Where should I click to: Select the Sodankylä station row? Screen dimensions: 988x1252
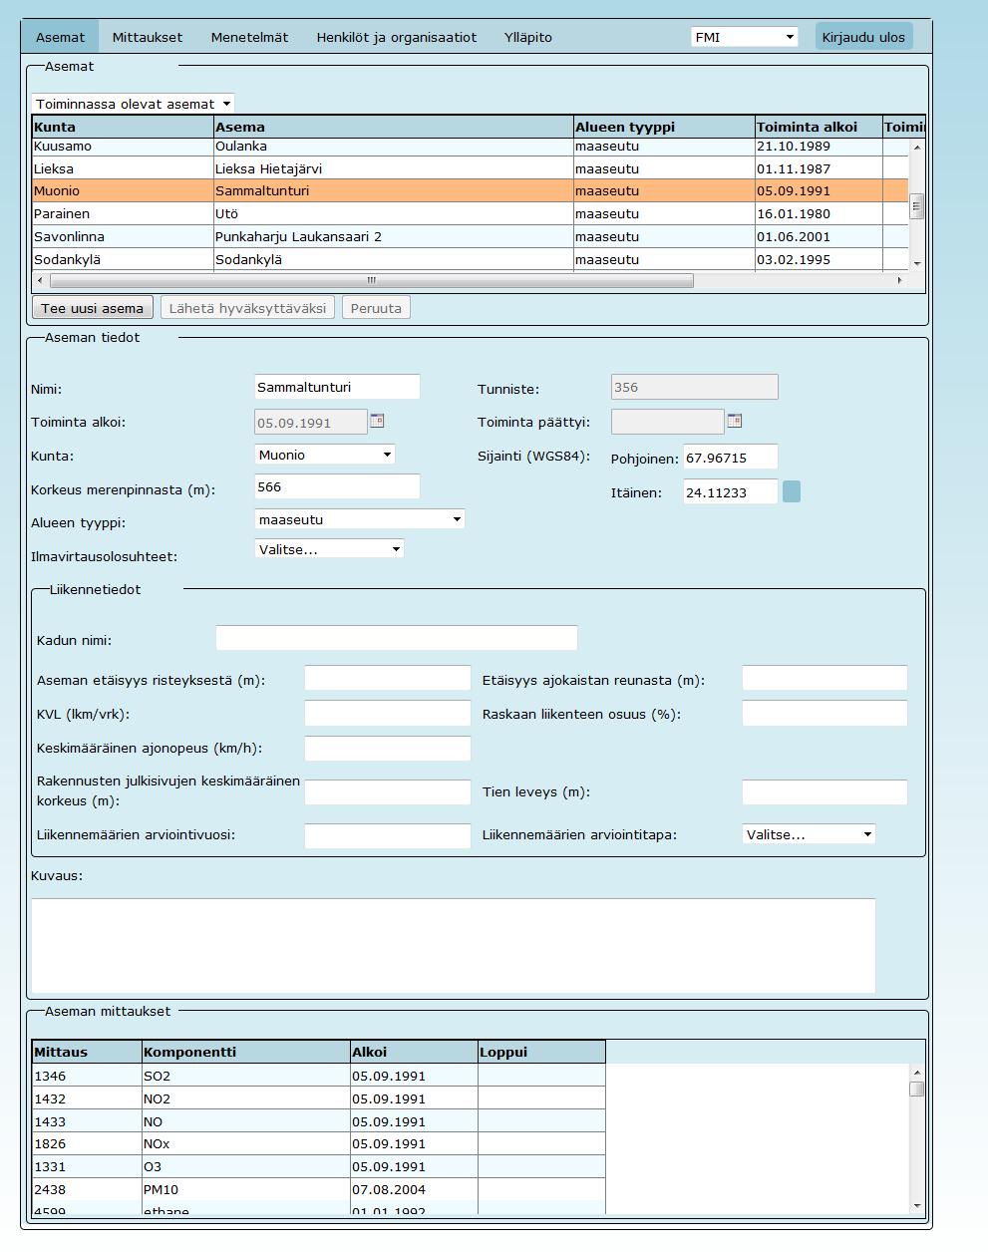471,259
